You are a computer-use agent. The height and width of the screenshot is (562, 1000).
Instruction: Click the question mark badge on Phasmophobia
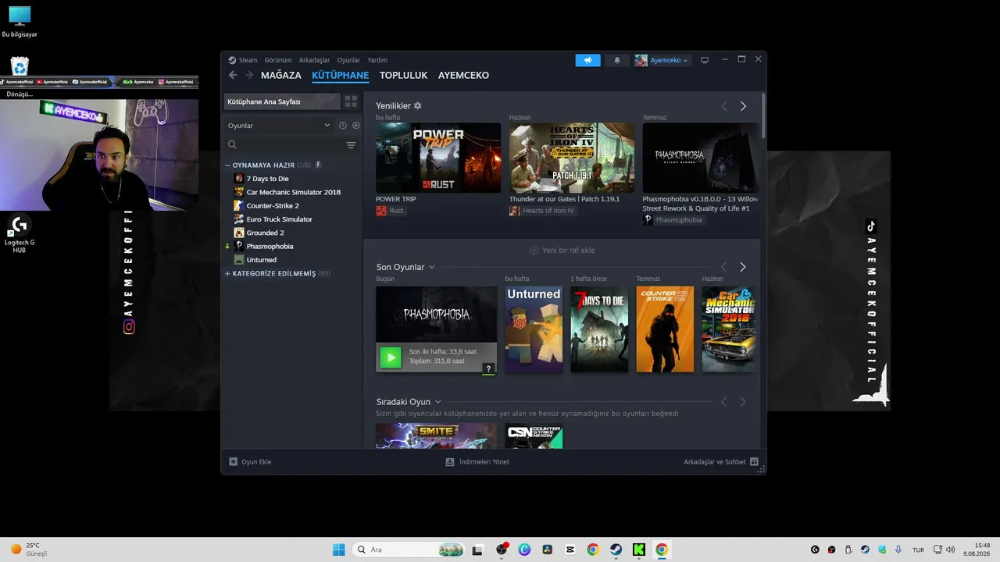(x=488, y=369)
